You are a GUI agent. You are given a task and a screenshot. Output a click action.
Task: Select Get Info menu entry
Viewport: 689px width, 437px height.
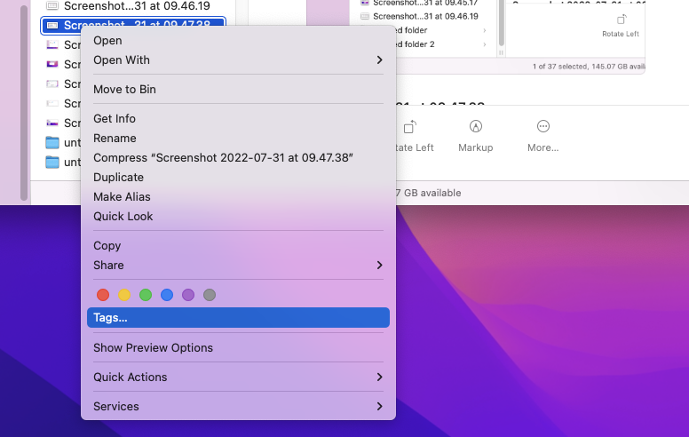tap(238, 119)
